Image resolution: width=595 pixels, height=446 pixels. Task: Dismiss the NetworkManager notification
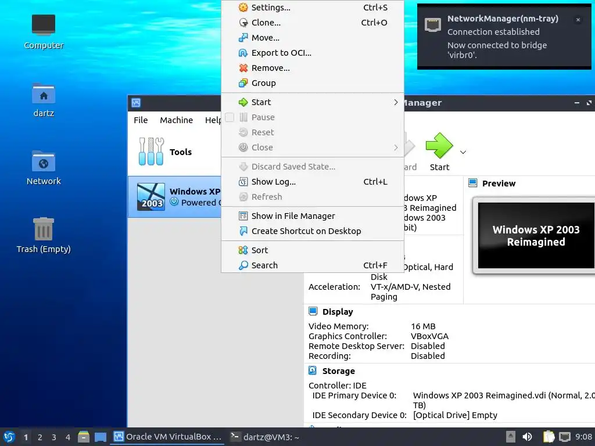tap(578, 20)
